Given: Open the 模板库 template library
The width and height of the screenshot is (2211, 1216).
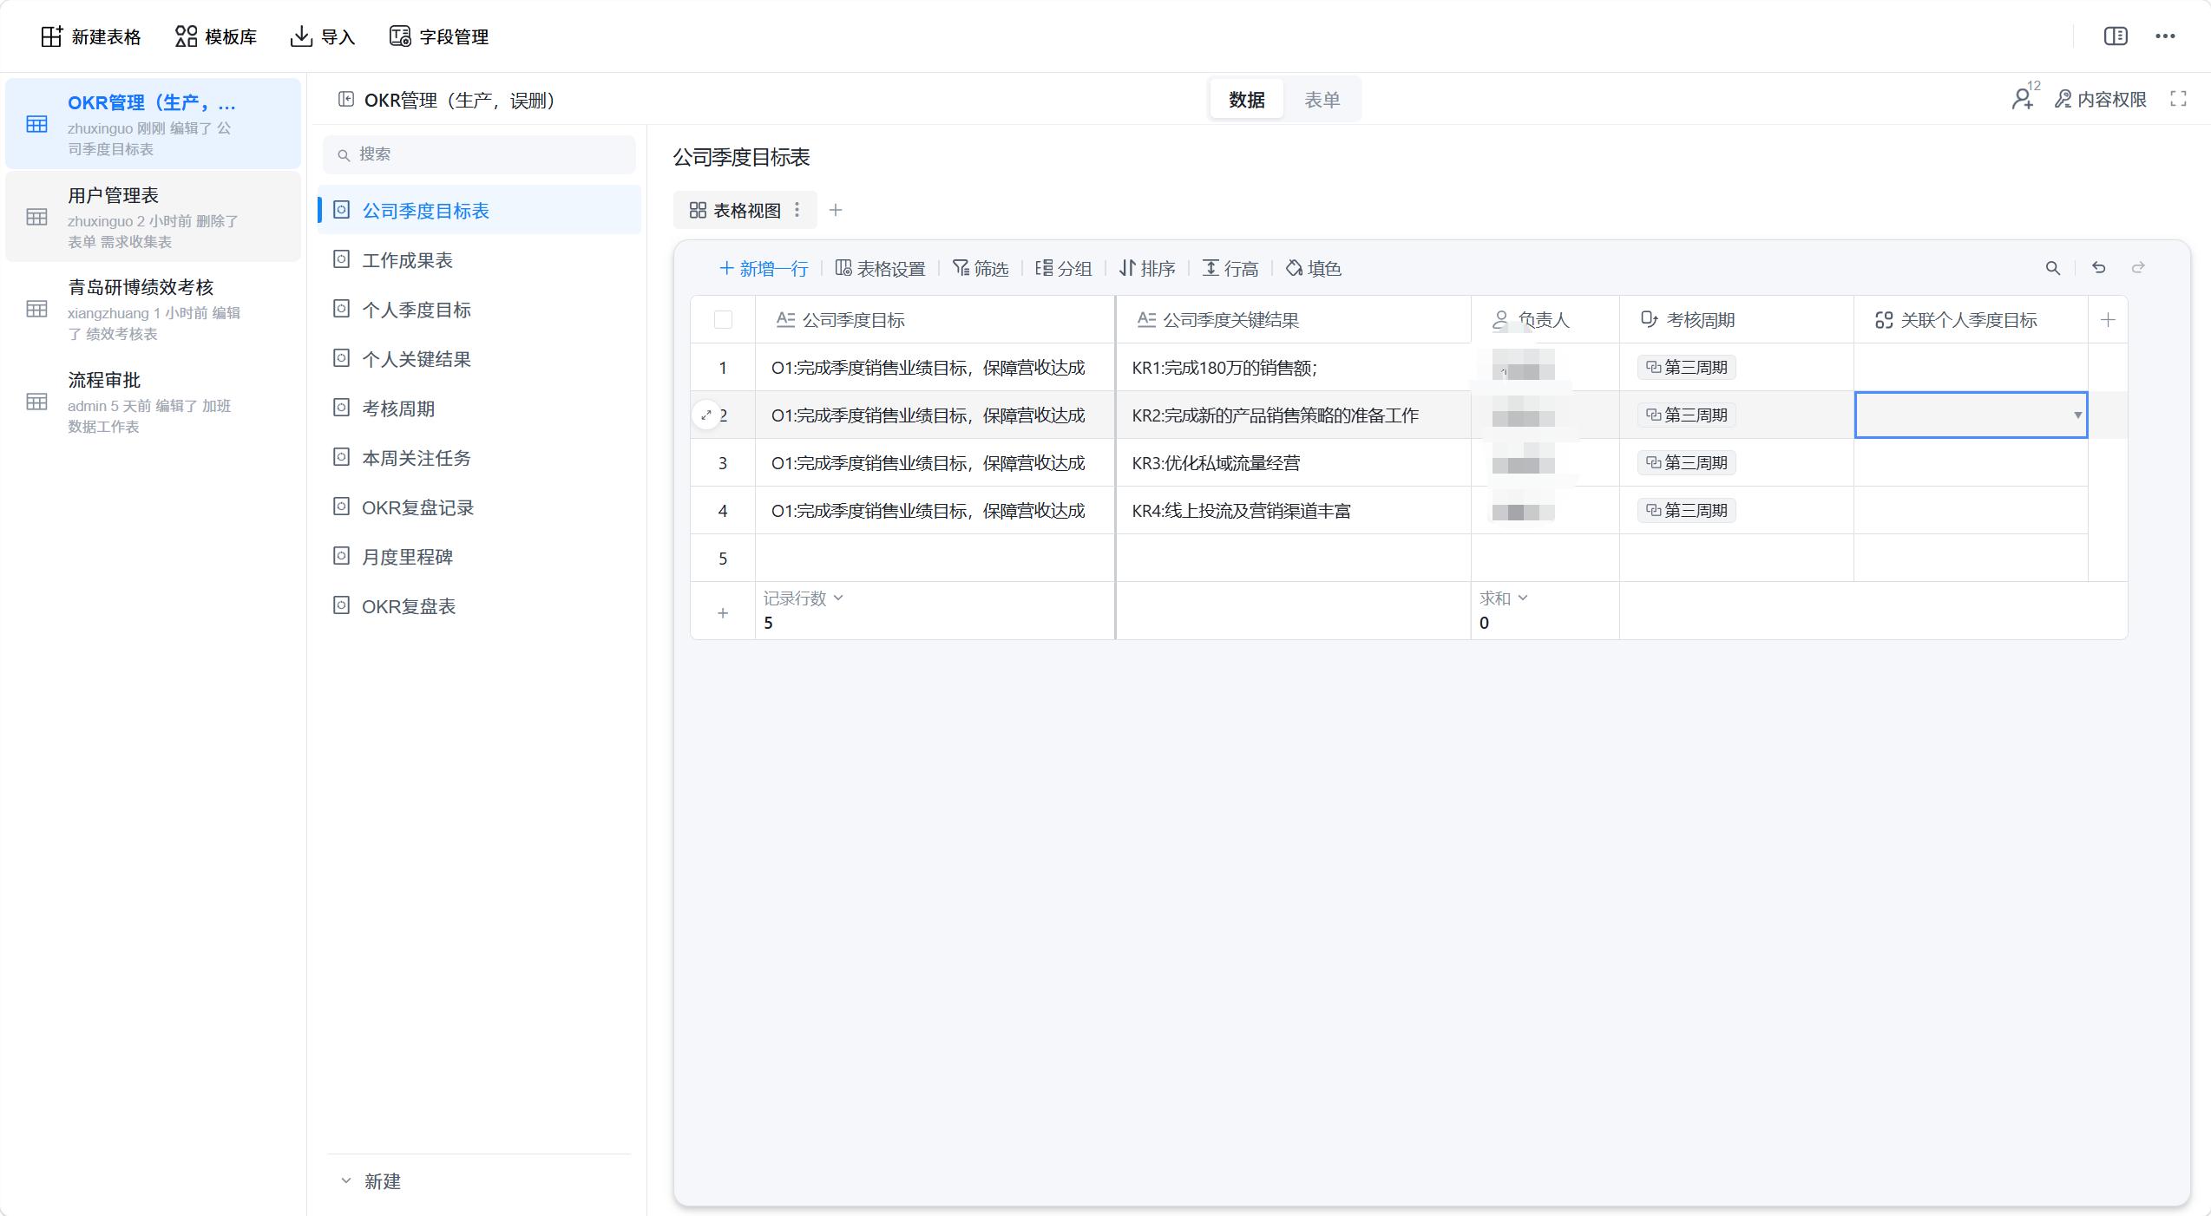Looking at the screenshot, I should pos(216,36).
